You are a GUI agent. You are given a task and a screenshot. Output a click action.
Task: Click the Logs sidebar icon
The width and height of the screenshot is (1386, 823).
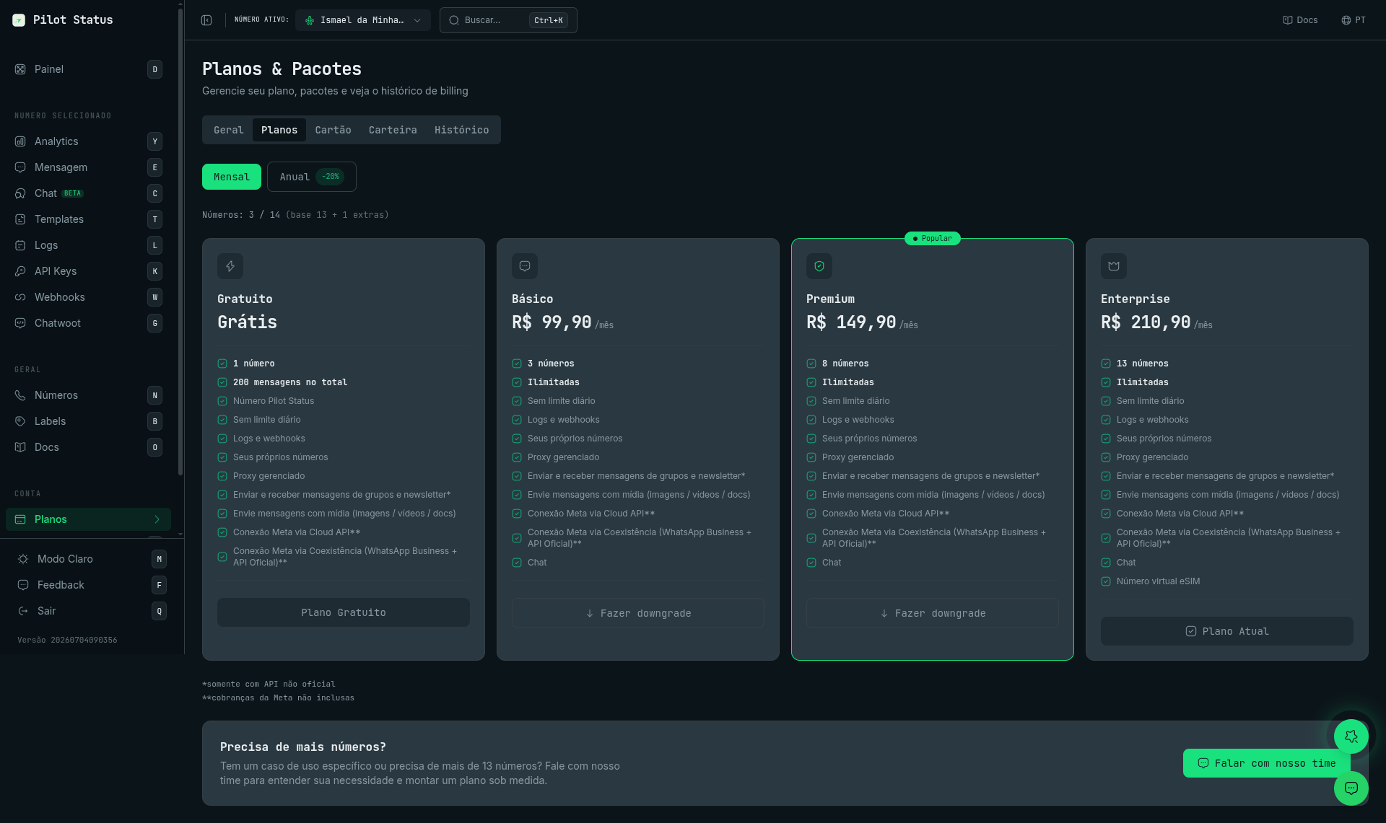coord(20,245)
